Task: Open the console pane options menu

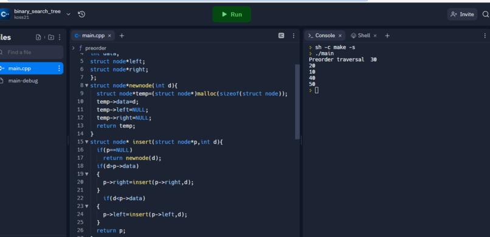Action: [485, 36]
